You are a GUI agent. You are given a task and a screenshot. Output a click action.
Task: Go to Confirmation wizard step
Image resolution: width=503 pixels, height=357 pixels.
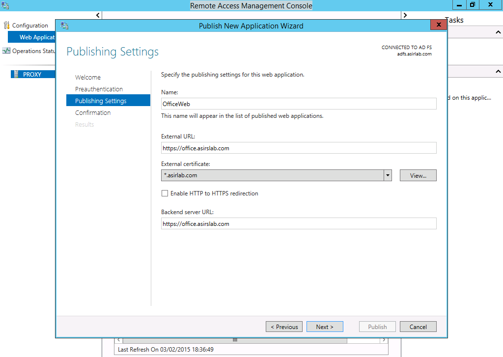click(x=93, y=112)
